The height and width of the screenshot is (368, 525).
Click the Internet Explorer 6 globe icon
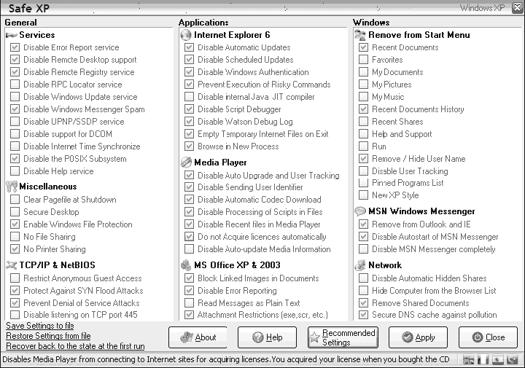tap(186, 35)
